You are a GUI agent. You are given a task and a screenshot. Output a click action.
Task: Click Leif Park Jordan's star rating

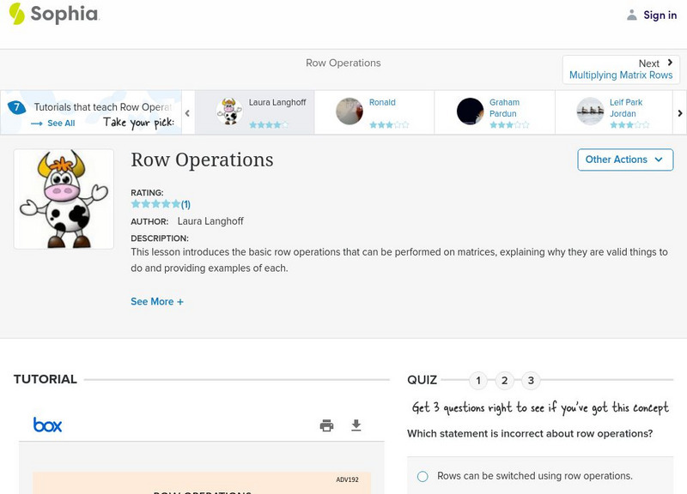pyautogui.click(x=629, y=124)
